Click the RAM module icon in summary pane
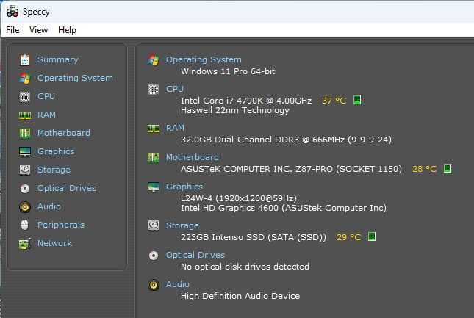The width and height of the screenshot is (474, 318). (154, 129)
